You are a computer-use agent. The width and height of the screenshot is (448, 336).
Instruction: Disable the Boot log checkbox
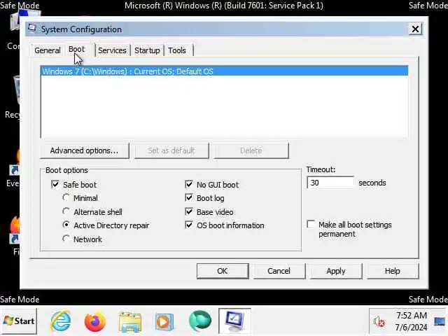(189, 197)
